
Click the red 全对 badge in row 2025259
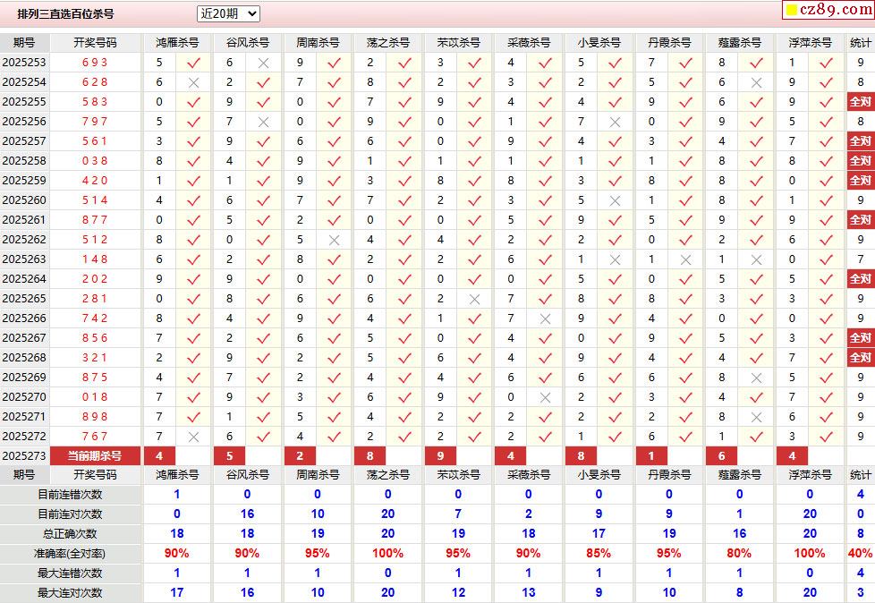pyautogui.click(x=860, y=180)
